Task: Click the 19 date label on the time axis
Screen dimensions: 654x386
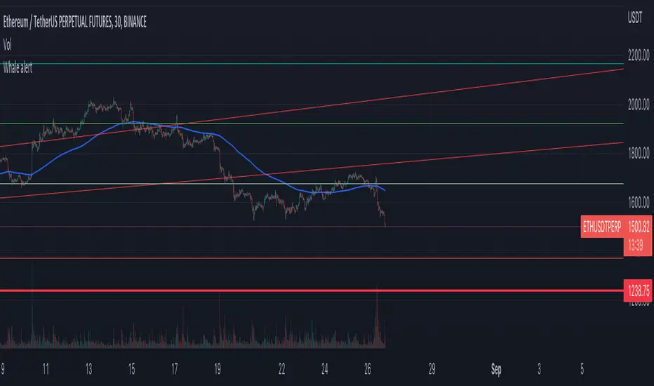Action: click(x=218, y=367)
